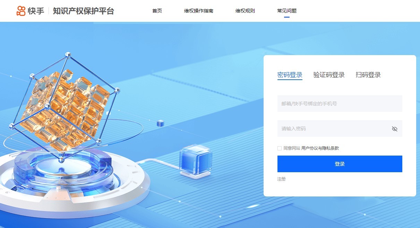This screenshot has width=420, height=228.
Task: Open the 用户协议与隐私条款 link
Action: point(320,148)
